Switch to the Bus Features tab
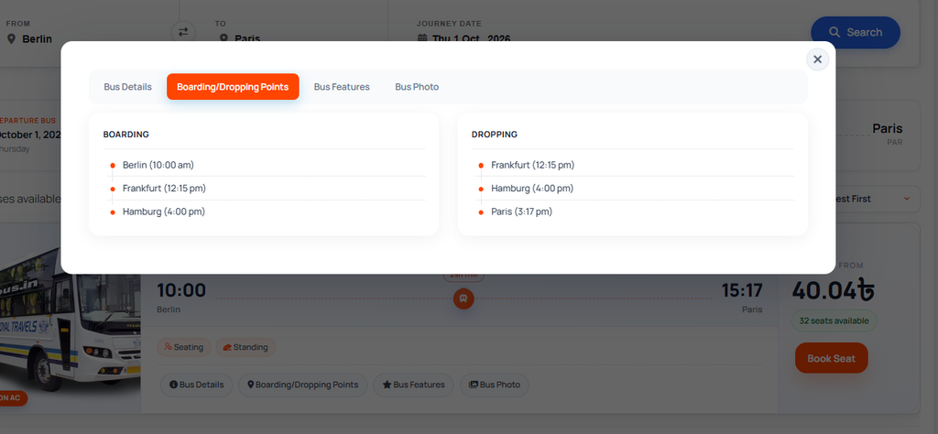The height and width of the screenshot is (434, 938). pyautogui.click(x=342, y=87)
